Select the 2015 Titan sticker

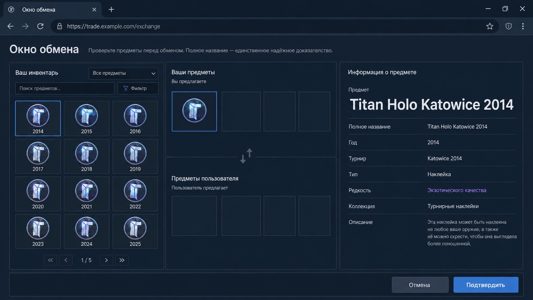tap(86, 118)
